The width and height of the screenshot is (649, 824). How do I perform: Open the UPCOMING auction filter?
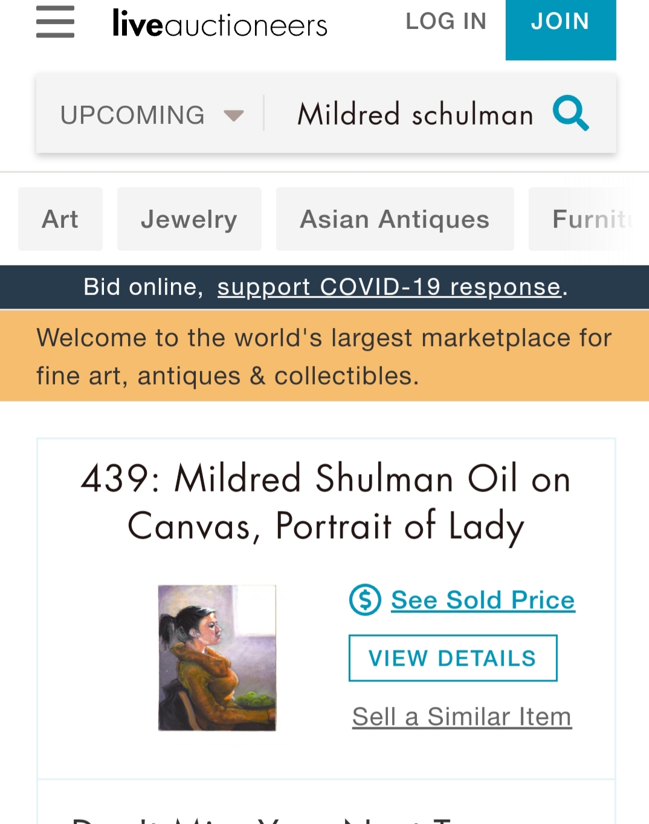[133, 115]
